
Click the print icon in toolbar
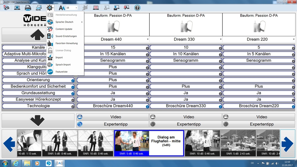(28, 8)
